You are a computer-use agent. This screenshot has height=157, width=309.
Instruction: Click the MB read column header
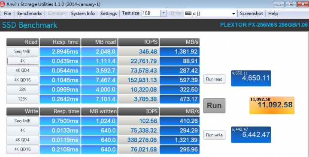pyautogui.click(x=99, y=42)
